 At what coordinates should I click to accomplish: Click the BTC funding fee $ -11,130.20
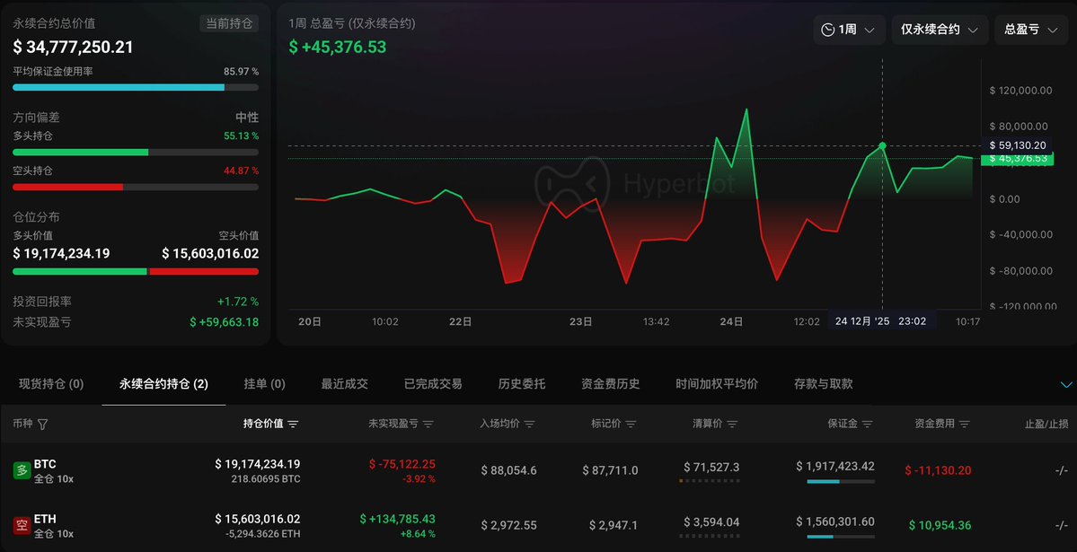pyautogui.click(x=939, y=471)
